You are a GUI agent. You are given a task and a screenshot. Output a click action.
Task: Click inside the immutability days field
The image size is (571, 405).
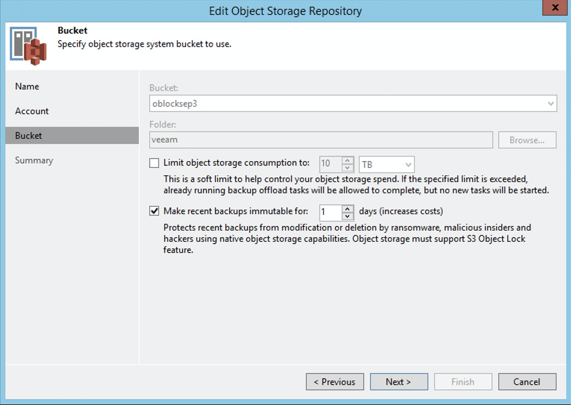click(330, 212)
